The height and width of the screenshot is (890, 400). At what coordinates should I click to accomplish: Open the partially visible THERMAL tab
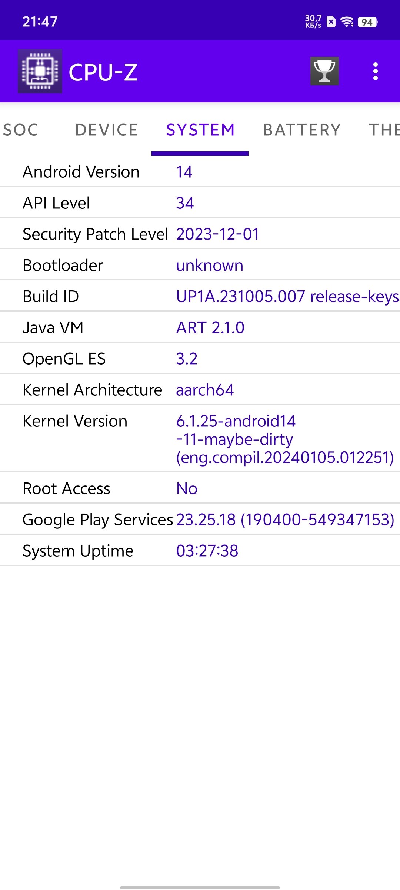[x=384, y=130]
